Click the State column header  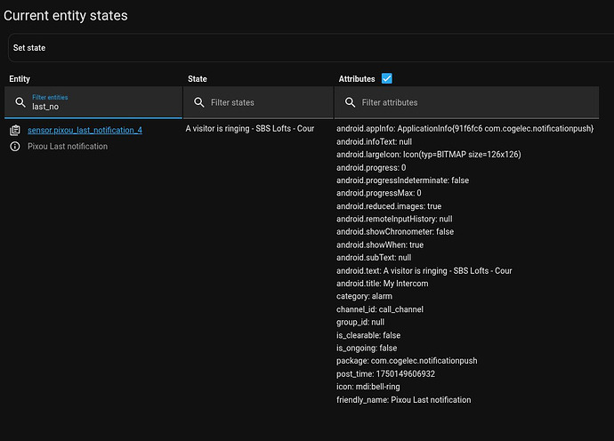(198, 79)
